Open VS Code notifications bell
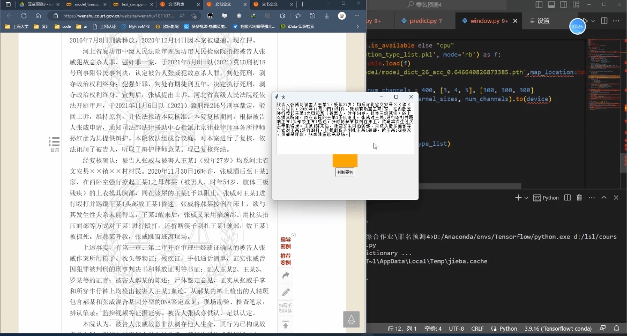This screenshot has height=336, width=627. [x=616, y=328]
